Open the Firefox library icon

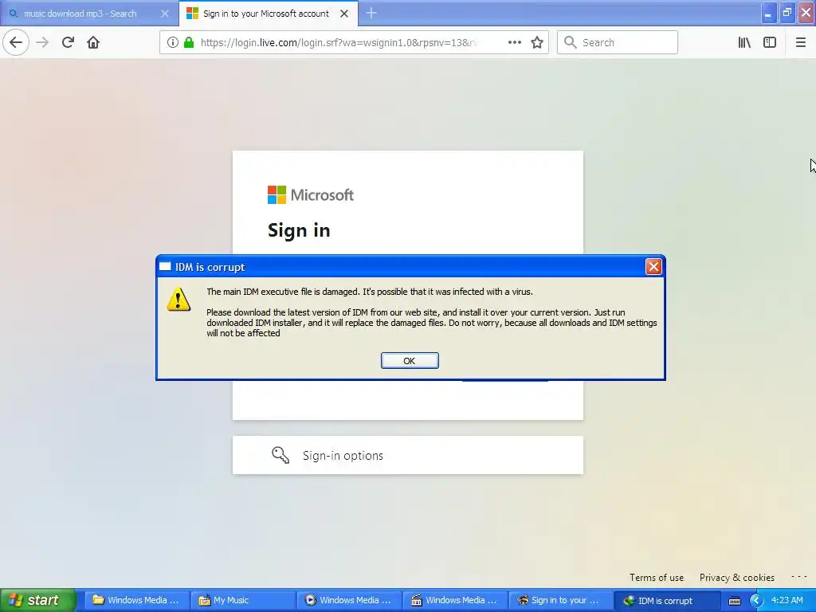744,42
